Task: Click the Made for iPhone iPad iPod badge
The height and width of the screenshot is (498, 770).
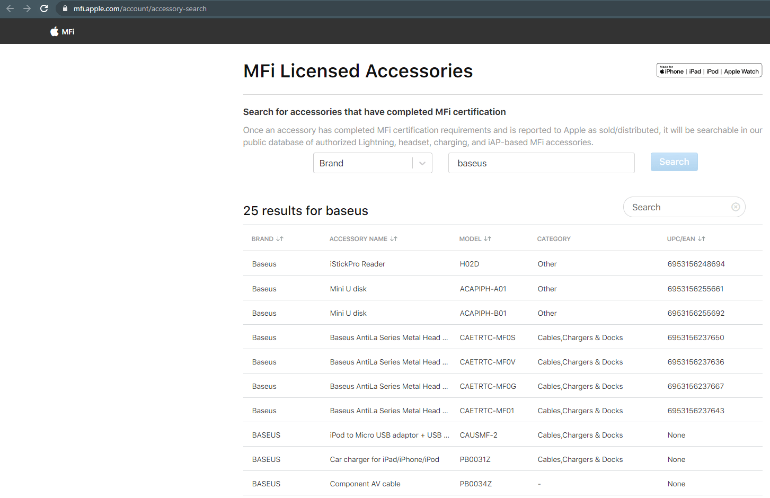Action: coord(709,70)
